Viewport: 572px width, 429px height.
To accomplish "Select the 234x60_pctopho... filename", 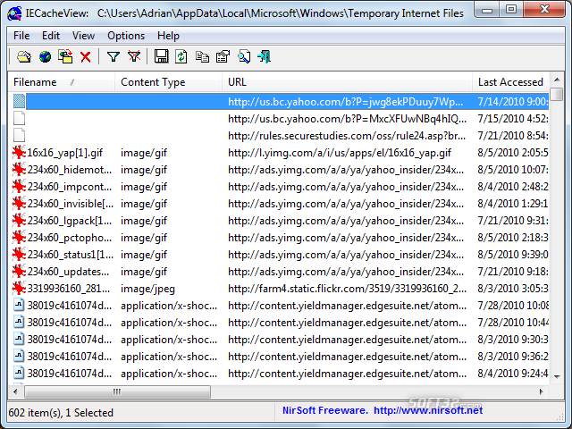I will [70, 238].
